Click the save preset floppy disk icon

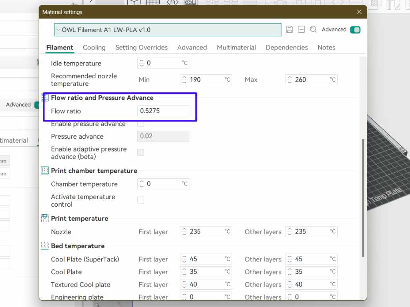[x=289, y=30]
